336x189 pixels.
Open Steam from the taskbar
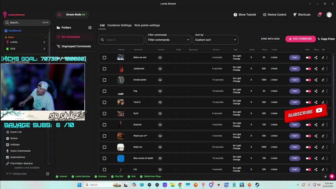point(257,185)
